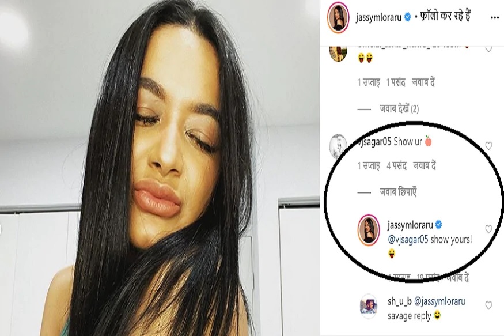Like the vjsagar05 comment with heart
The height and width of the screenshot is (336, 504).
point(488,146)
